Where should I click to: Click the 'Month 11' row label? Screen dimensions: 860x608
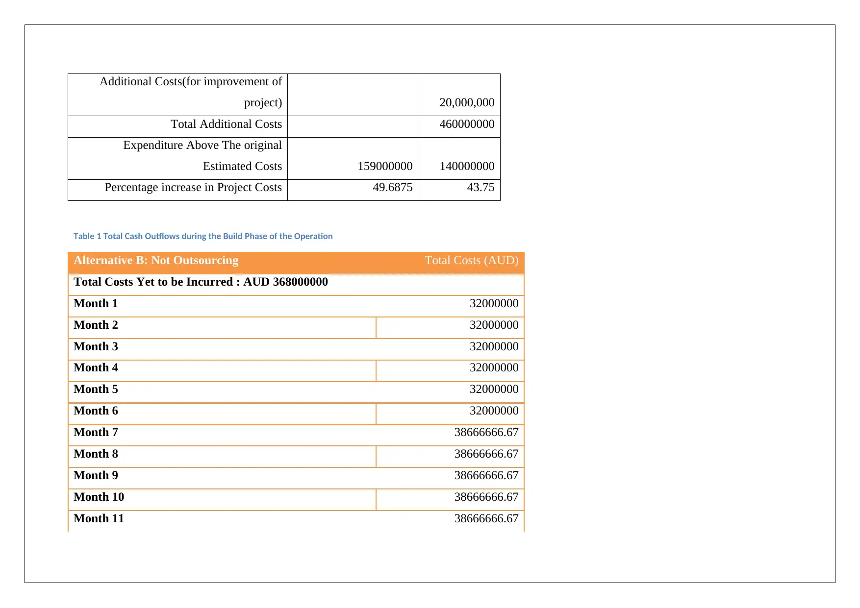coord(99,518)
